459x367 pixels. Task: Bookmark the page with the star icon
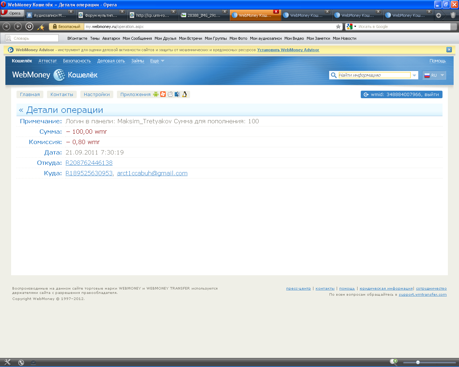(338, 27)
